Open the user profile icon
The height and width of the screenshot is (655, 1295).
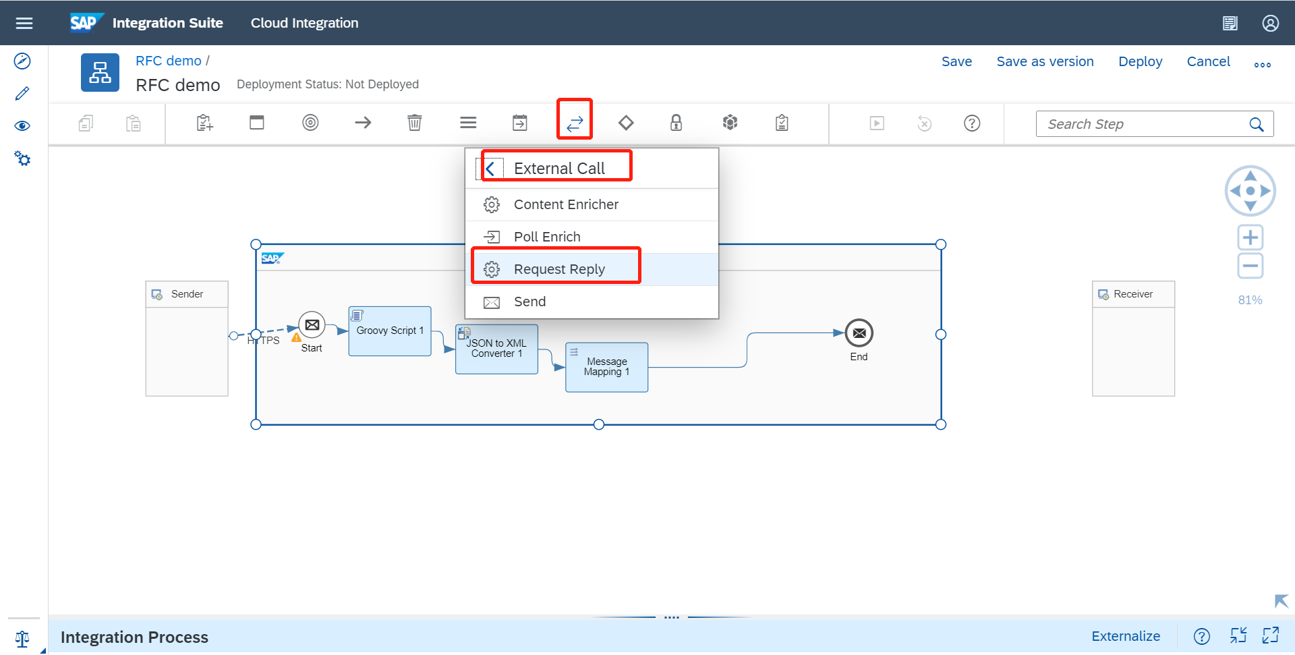tap(1270, 24)
